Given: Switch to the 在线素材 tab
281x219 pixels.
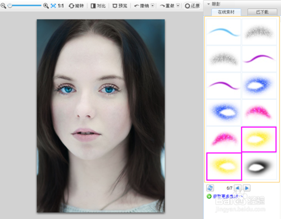Looking at the screenshot, I should coord(226,12).
